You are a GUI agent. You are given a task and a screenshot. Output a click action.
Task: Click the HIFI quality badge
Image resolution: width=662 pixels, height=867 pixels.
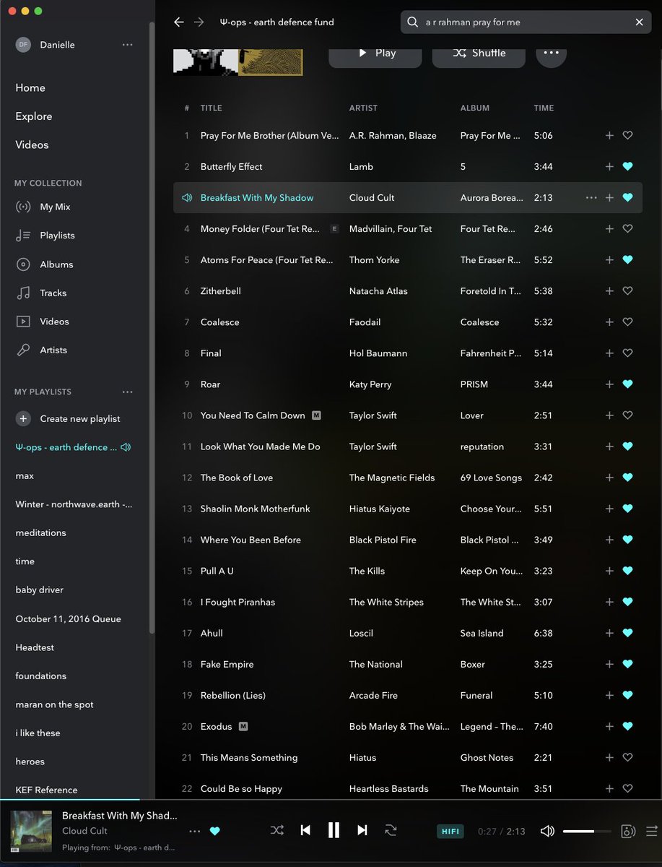[x=450, y=832]
